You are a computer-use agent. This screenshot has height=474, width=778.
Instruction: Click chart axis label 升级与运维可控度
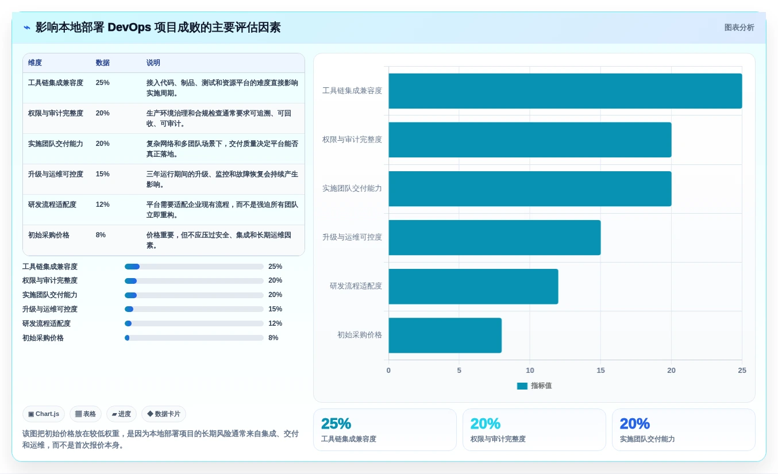click(352, 237)
